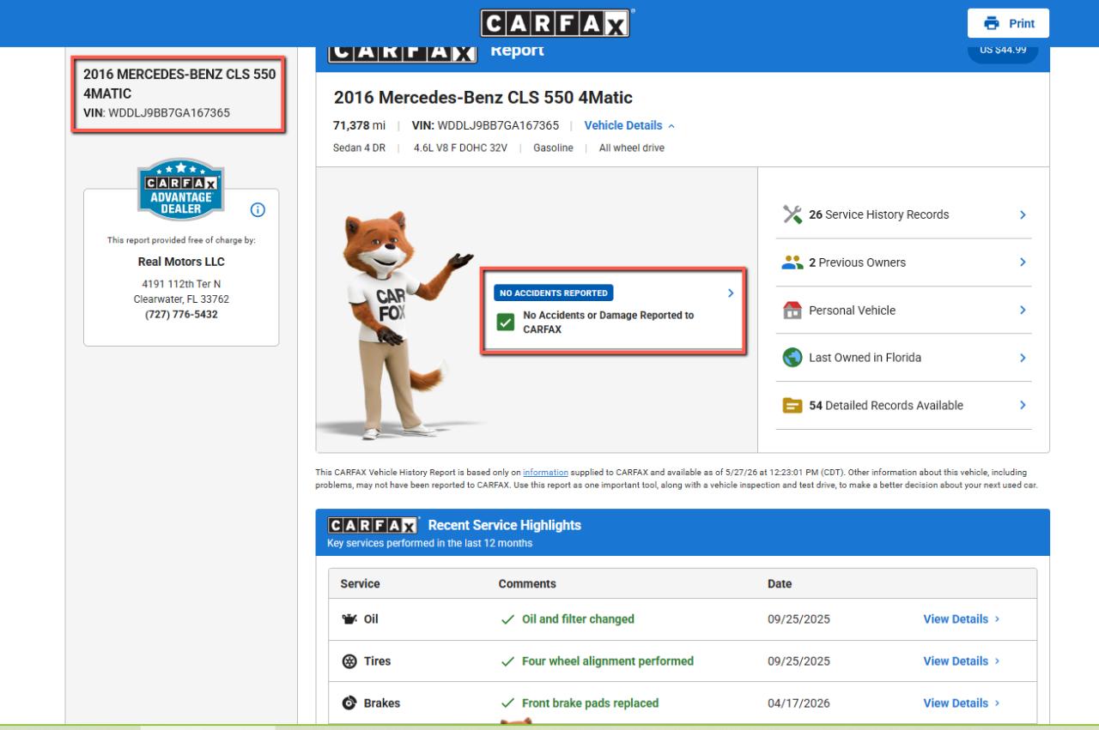Click the '4.6L V8 F DOHC 32V' engine spec

[x=460, y=148]
